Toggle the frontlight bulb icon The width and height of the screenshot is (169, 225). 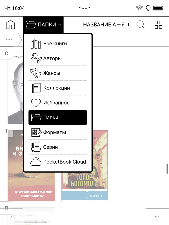point(148,8)
